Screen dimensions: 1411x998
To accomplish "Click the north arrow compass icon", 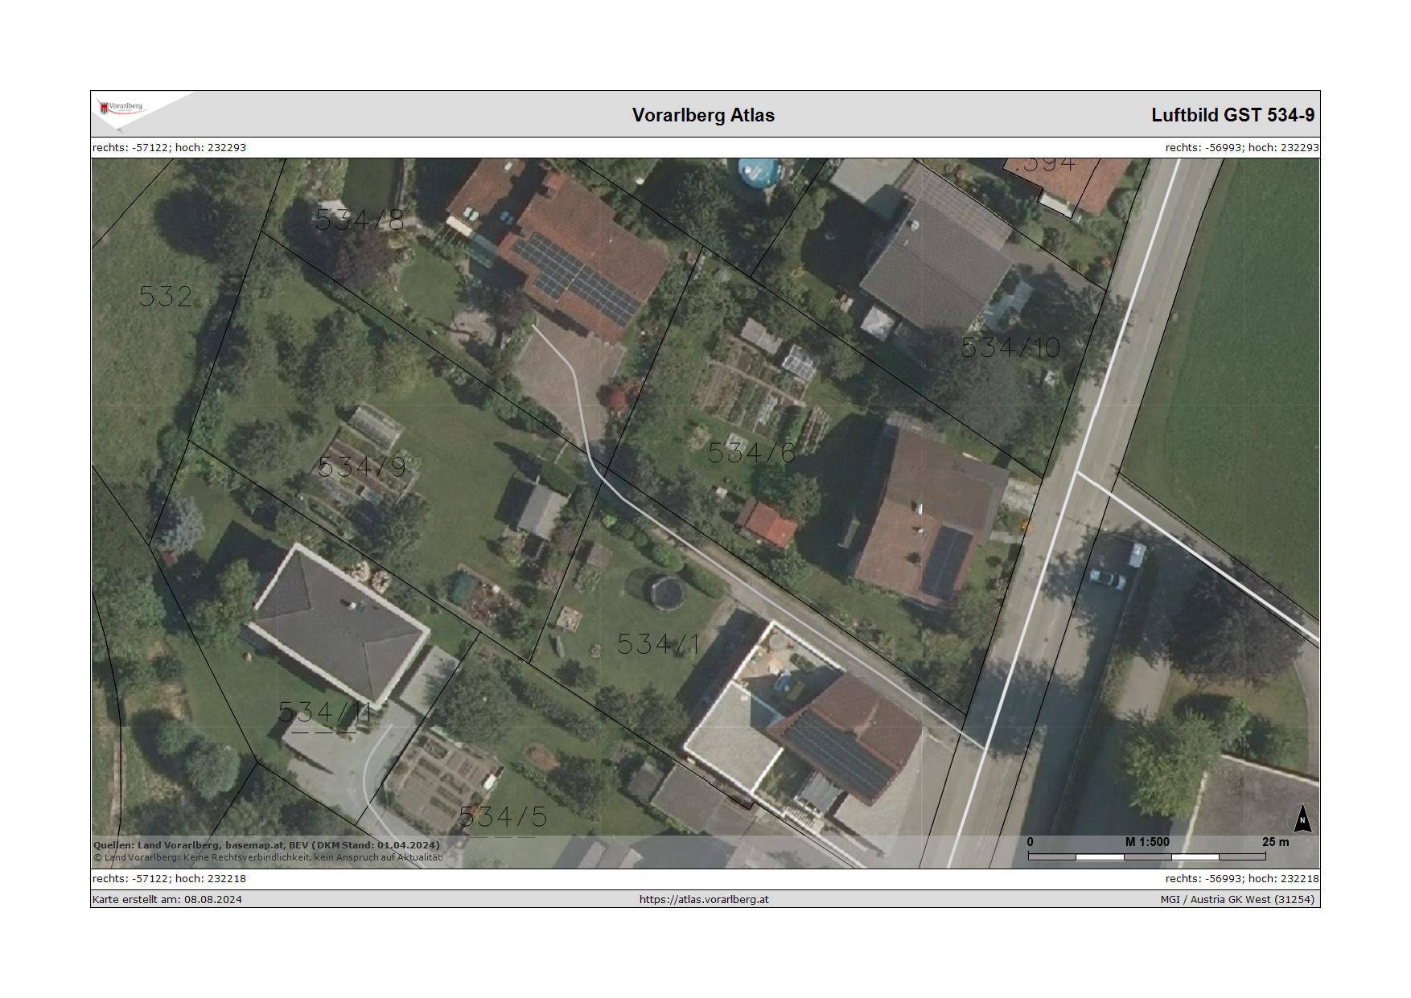I will pyautogui.click(x=1302, y=819).
